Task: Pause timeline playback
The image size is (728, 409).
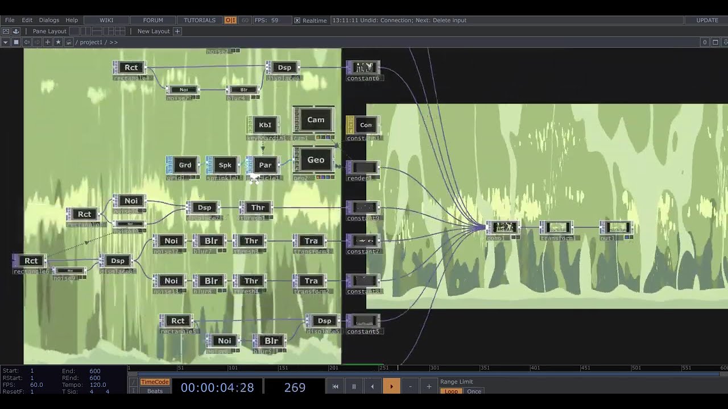Action: pyautogui.click(x=354, y=386)
